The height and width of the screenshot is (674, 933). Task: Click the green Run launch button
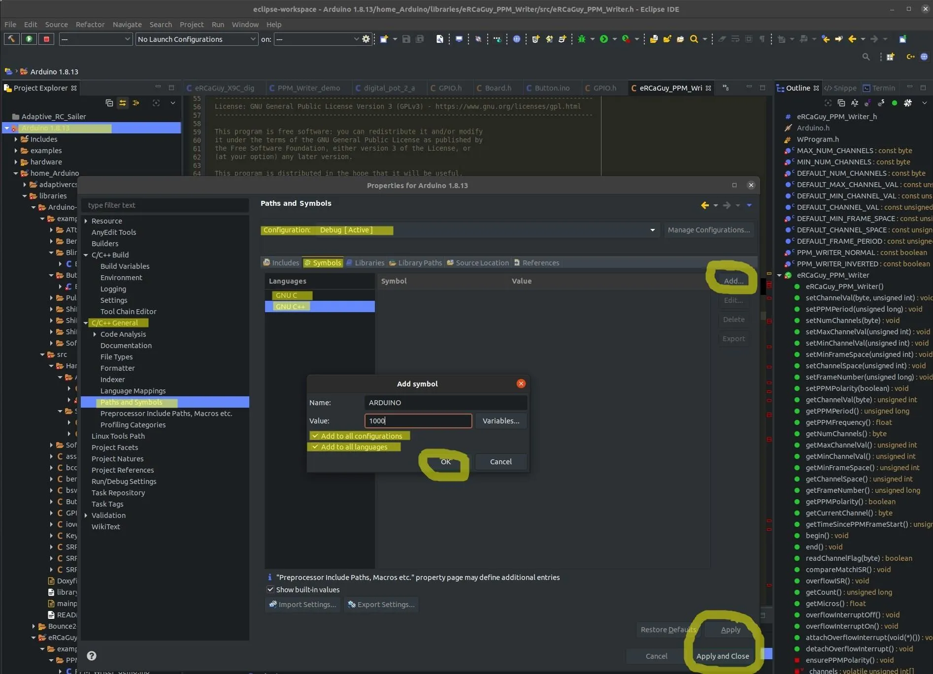click(29, 39)
